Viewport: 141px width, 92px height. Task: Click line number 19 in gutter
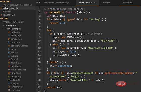coord(39,73)
